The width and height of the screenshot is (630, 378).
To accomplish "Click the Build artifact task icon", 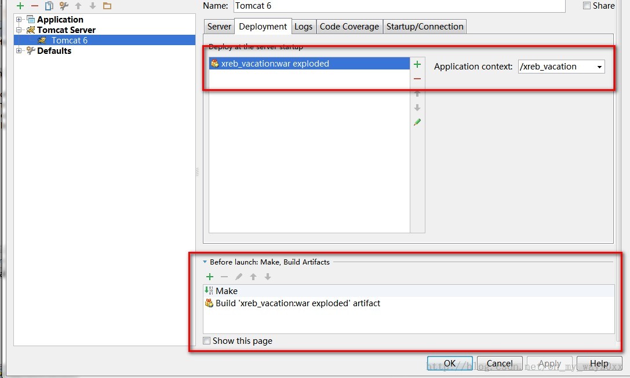I will [x=209, y=303].
